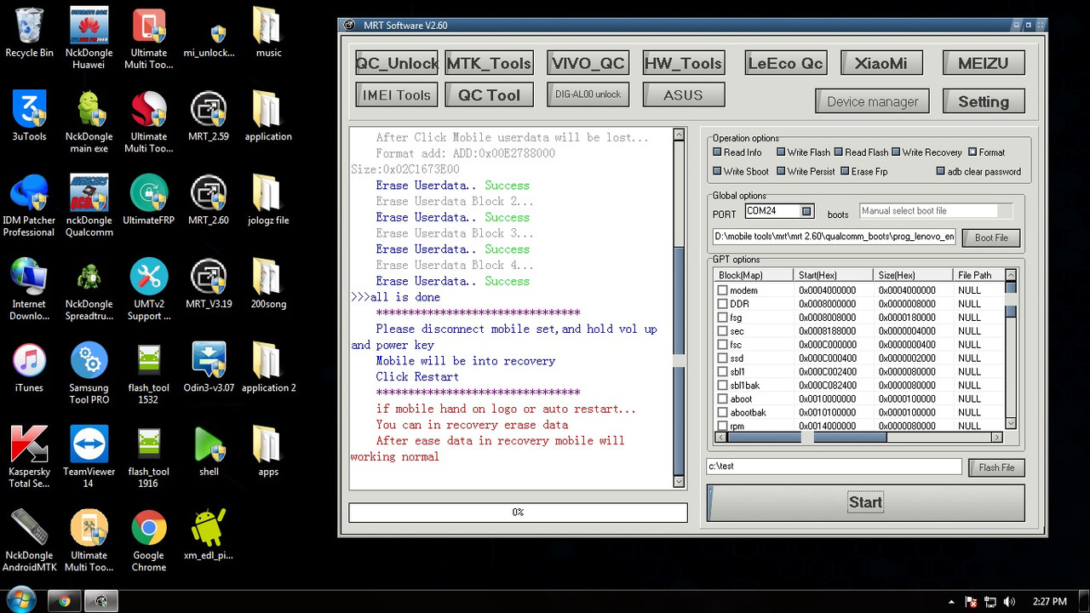Click DIG-AL00 unlock button

point(588,95)
